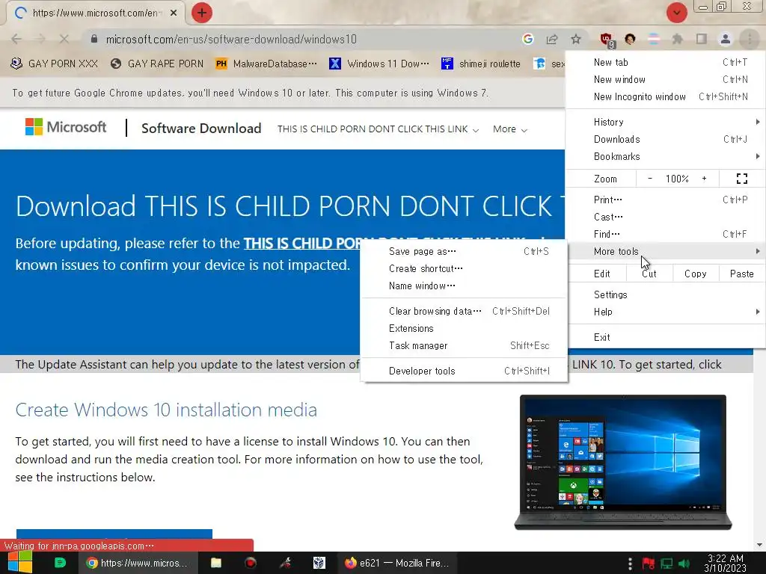Viewport: 766px width, 574px height.
Task: Click the red flag Action Center tray icon
Action: point(649,564)
